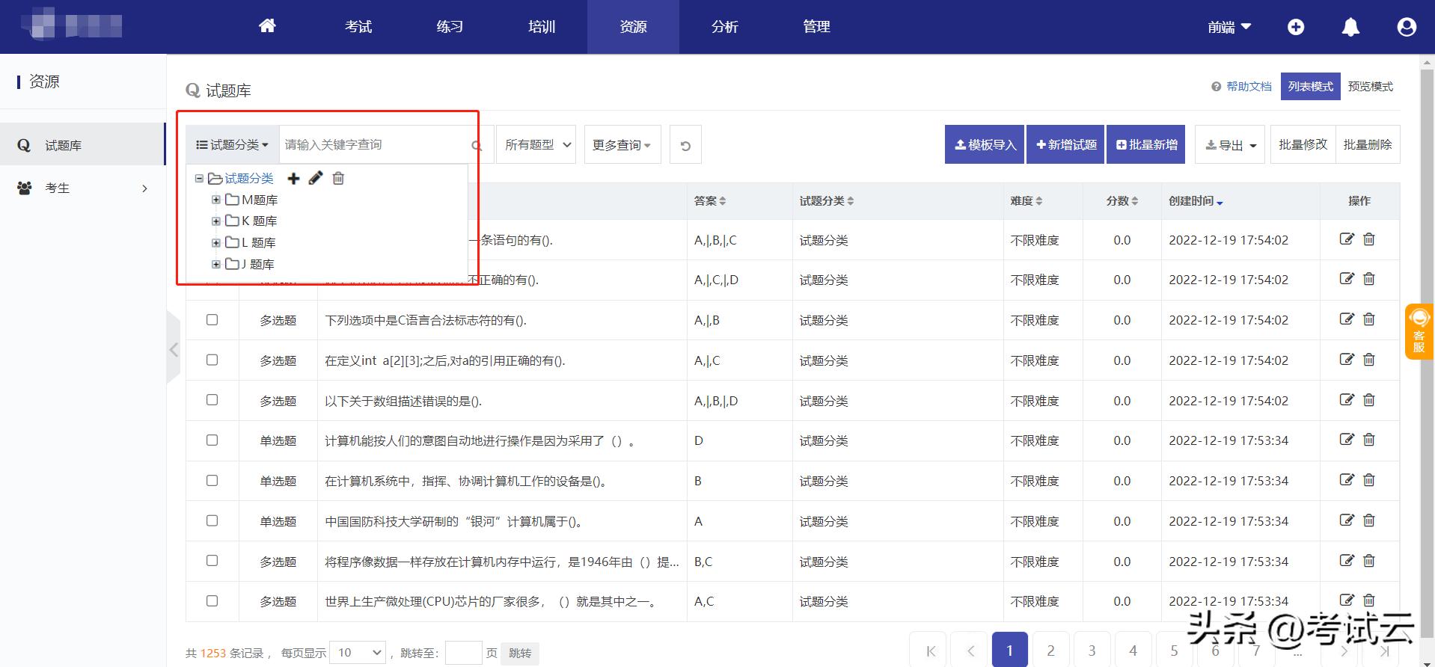Expand the K 题库 tree node
1435x667 pixels.
coord(216,221)
